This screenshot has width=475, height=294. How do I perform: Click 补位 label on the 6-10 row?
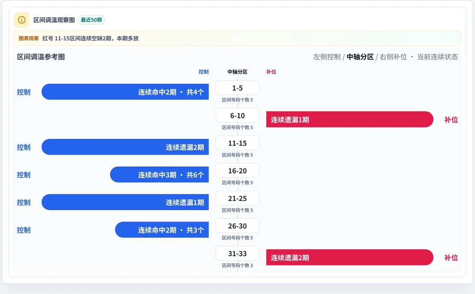pos(451,119)
